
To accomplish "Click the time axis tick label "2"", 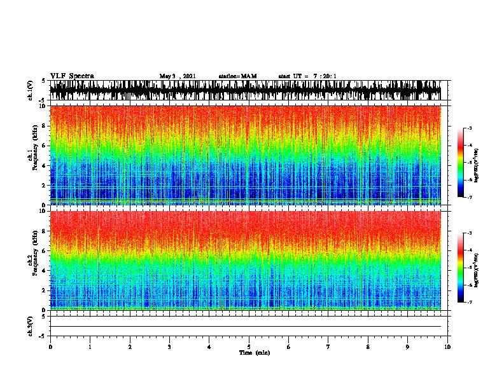I will 130,347.
